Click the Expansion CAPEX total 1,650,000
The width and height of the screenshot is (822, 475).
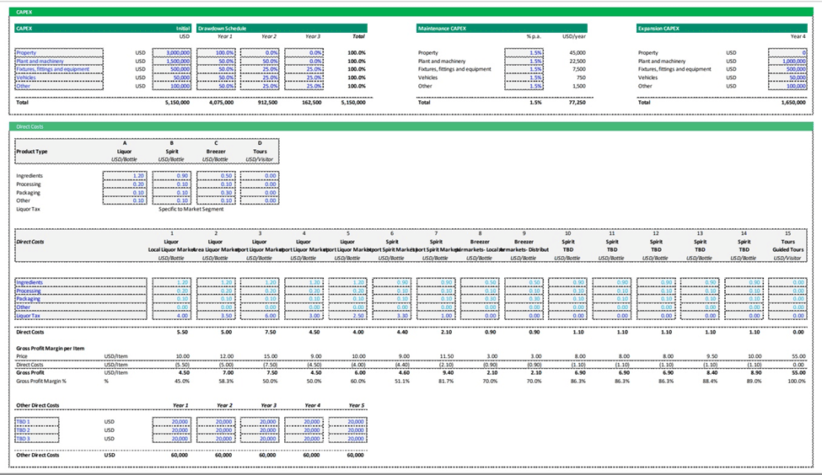(793, 103)
